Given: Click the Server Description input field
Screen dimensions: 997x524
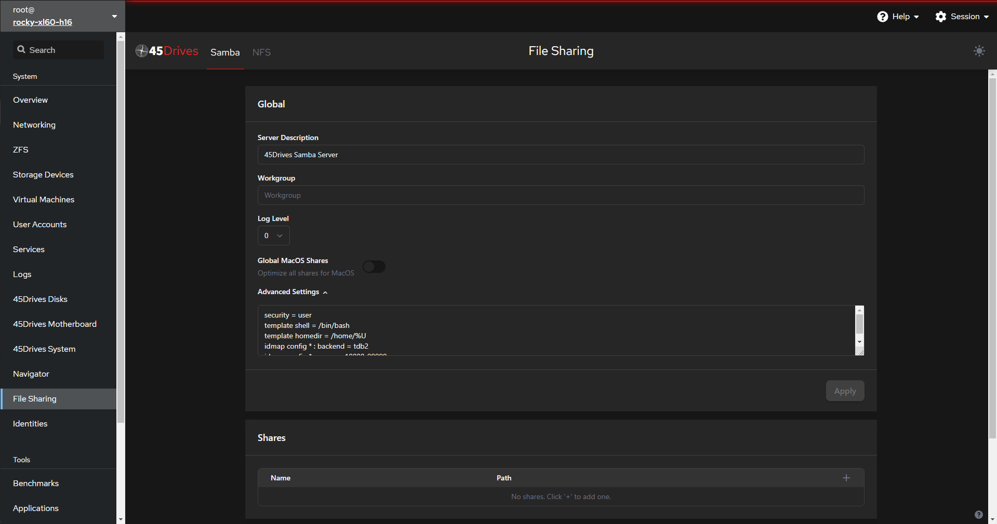Looking at the screenshot, I should pos(561,155).
